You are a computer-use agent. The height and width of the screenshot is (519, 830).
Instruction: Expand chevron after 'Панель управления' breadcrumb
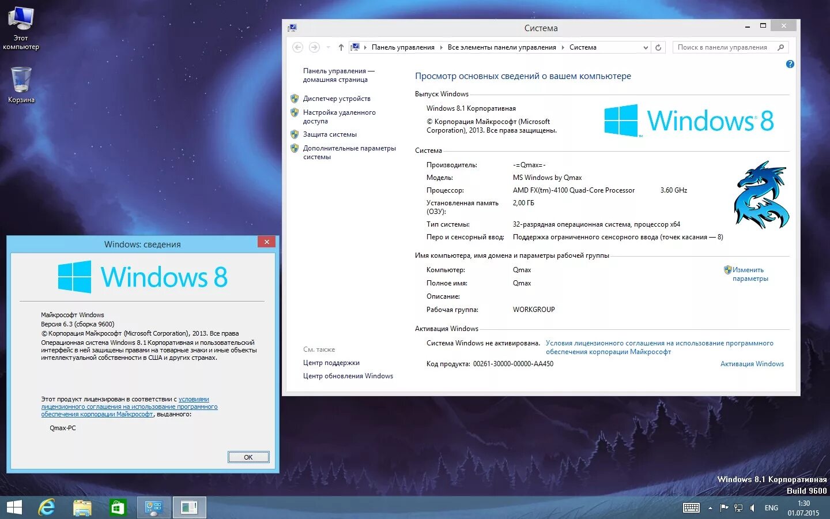coord(442,47)
